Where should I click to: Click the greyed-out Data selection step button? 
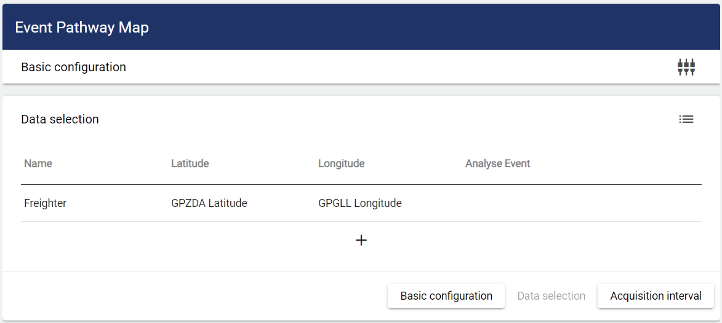551,296
